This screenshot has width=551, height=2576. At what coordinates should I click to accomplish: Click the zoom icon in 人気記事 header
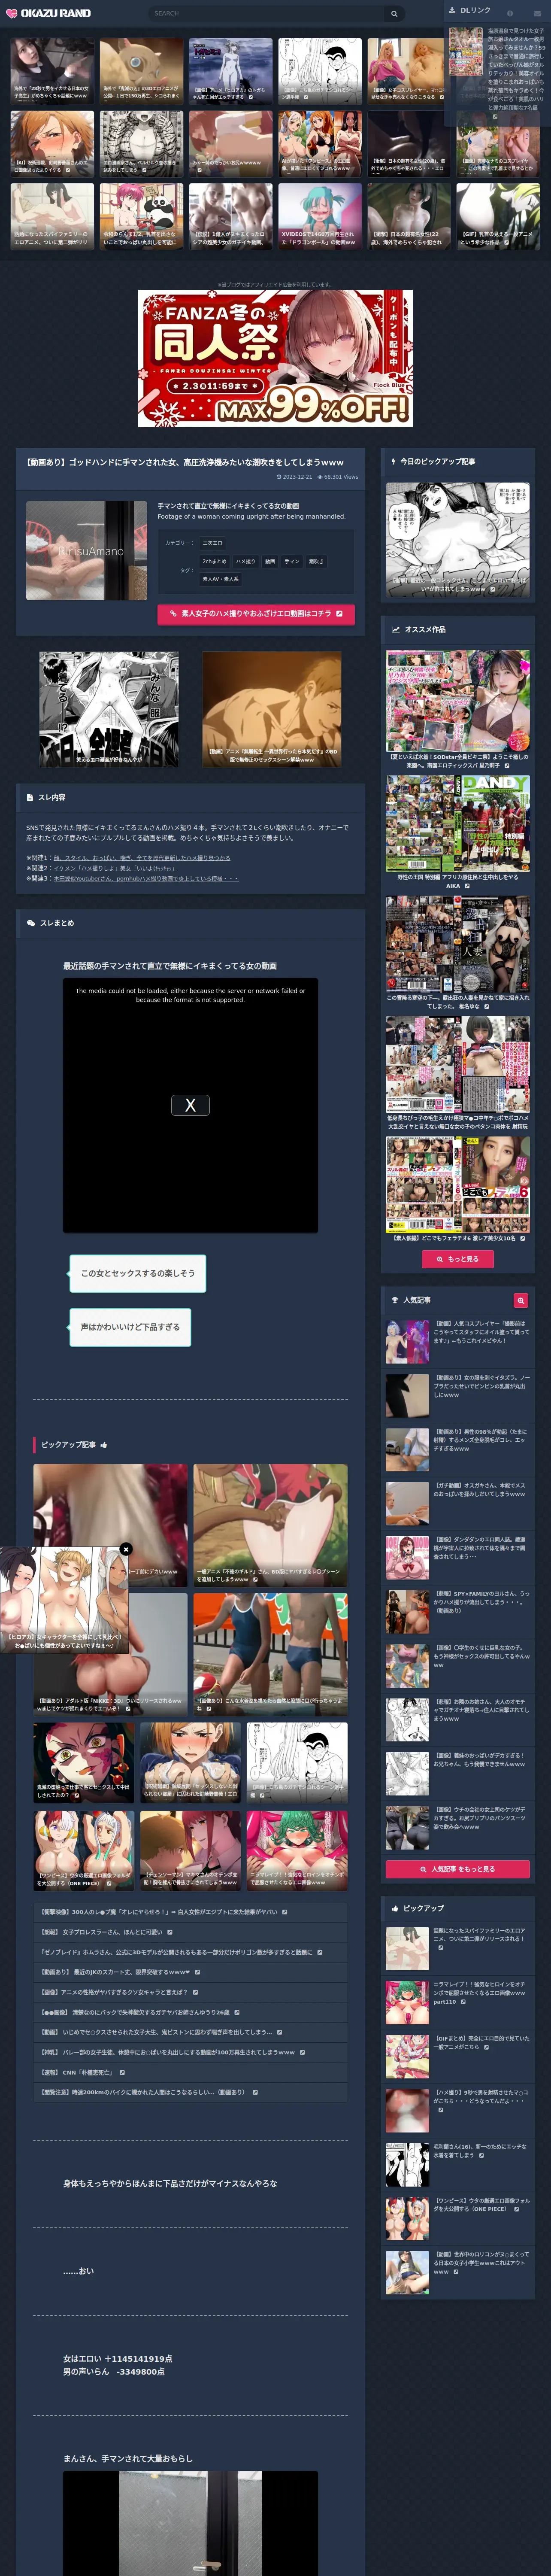click(521, 1300)
